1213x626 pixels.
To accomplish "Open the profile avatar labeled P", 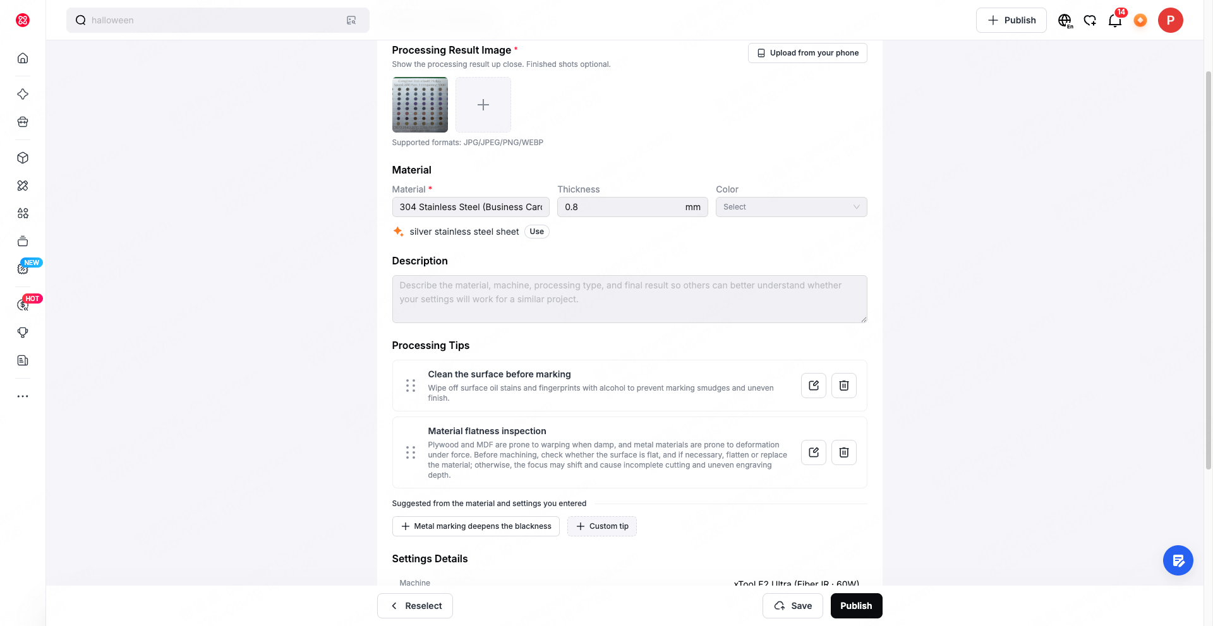I will pyautogui.click(x=1171, y=20).
